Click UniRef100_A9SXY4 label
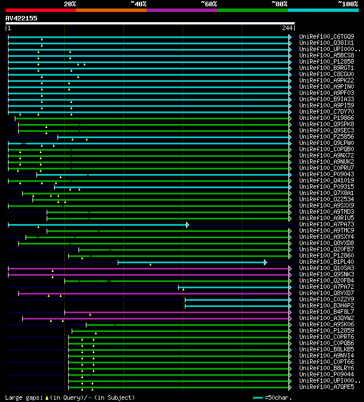 tap(326, 237)
